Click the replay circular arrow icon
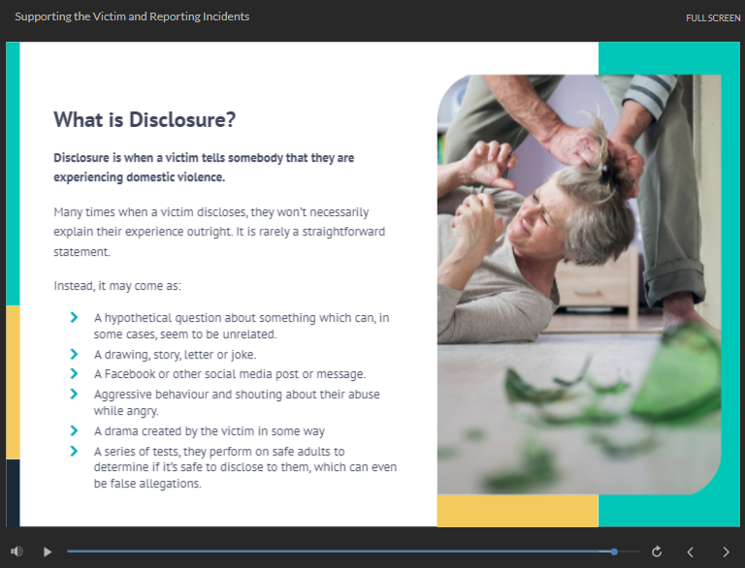The width and height of the screenshot is (745, 568). coord(657,552)
